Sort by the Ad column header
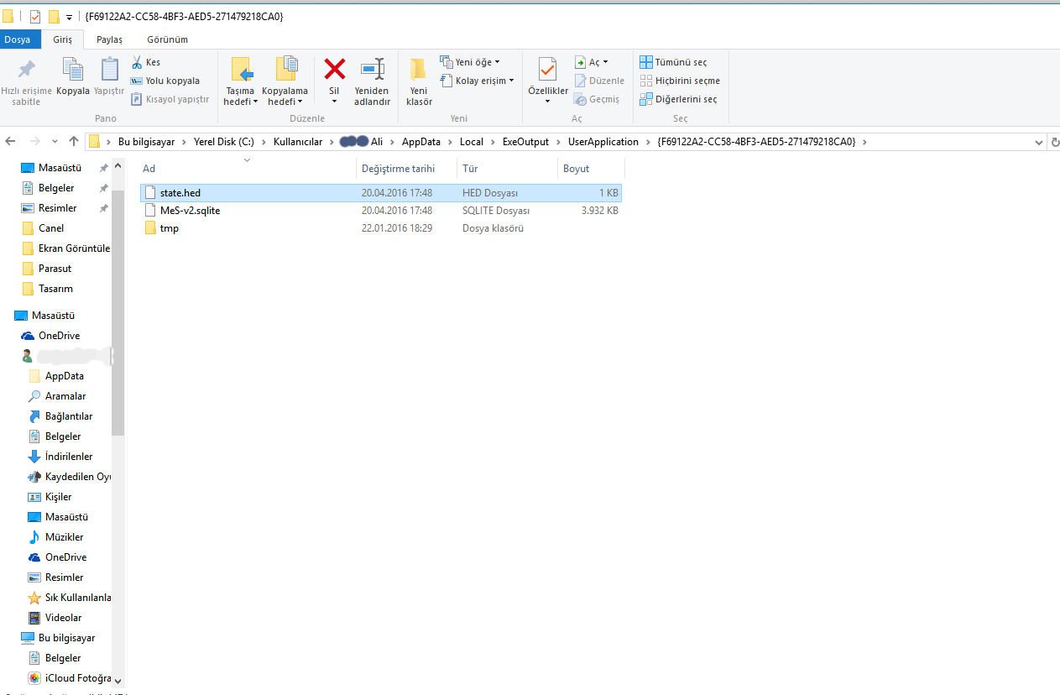Viewport: 1060px width, 695px height. coord(247,168)
